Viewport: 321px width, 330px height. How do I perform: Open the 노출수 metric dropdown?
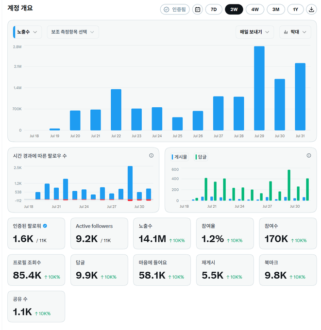pyautogui.click(x=27, y=32)
